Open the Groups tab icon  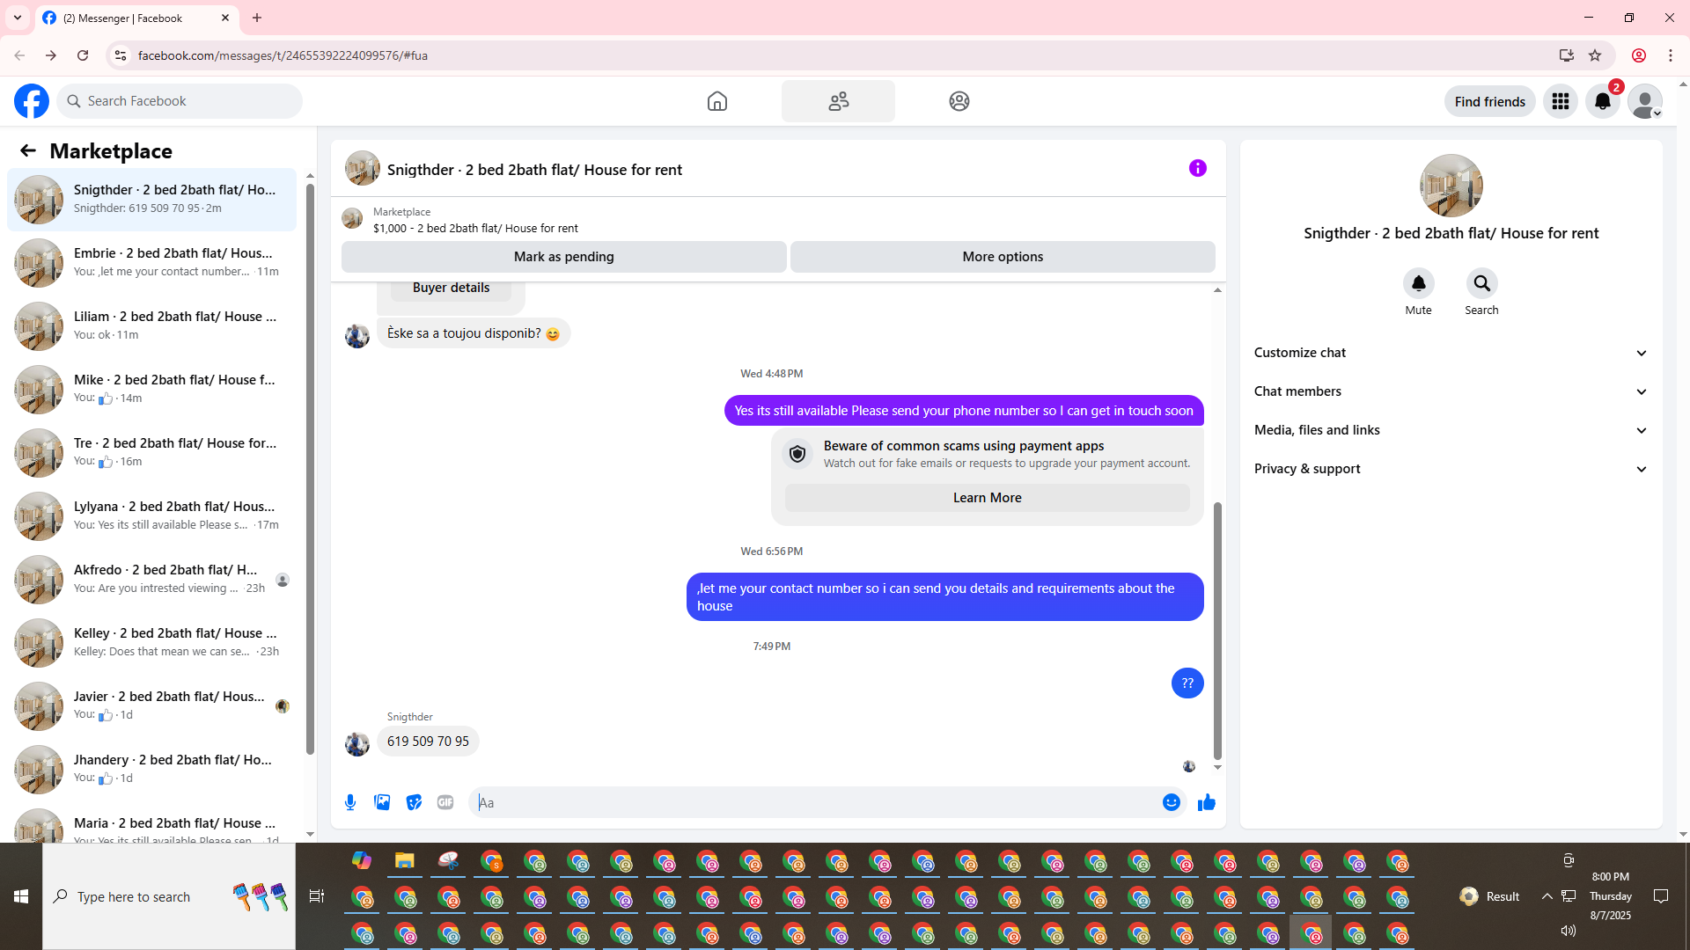point(959,101)
